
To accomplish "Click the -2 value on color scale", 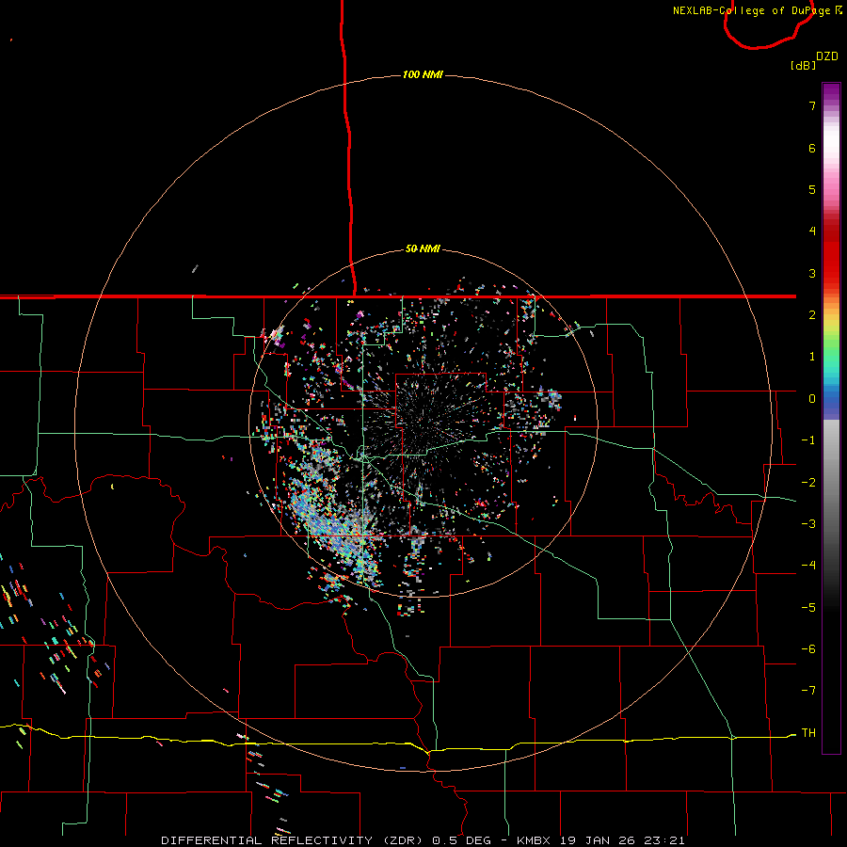I will [x=808, y=483].
